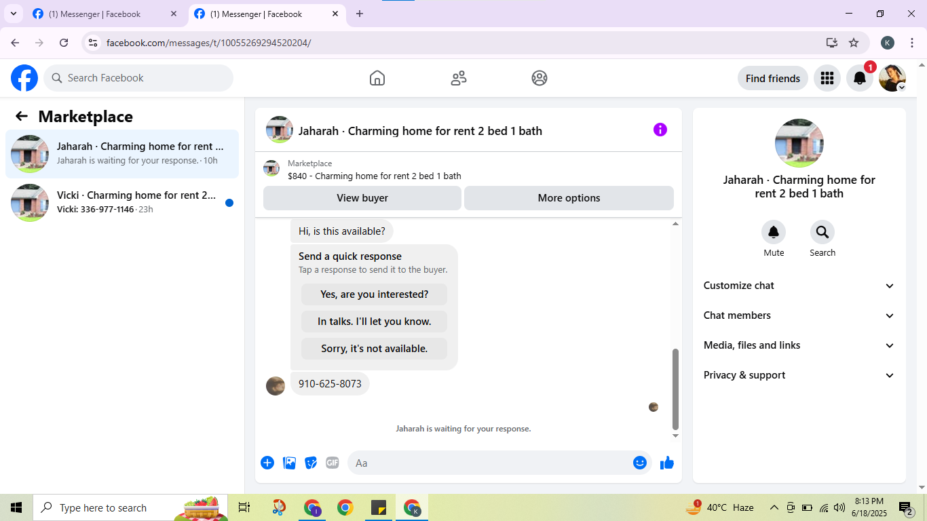Send quick reply In talks. I'll let you know.
The height and width of the screenshot is (521, 927).
coord(374,322)
